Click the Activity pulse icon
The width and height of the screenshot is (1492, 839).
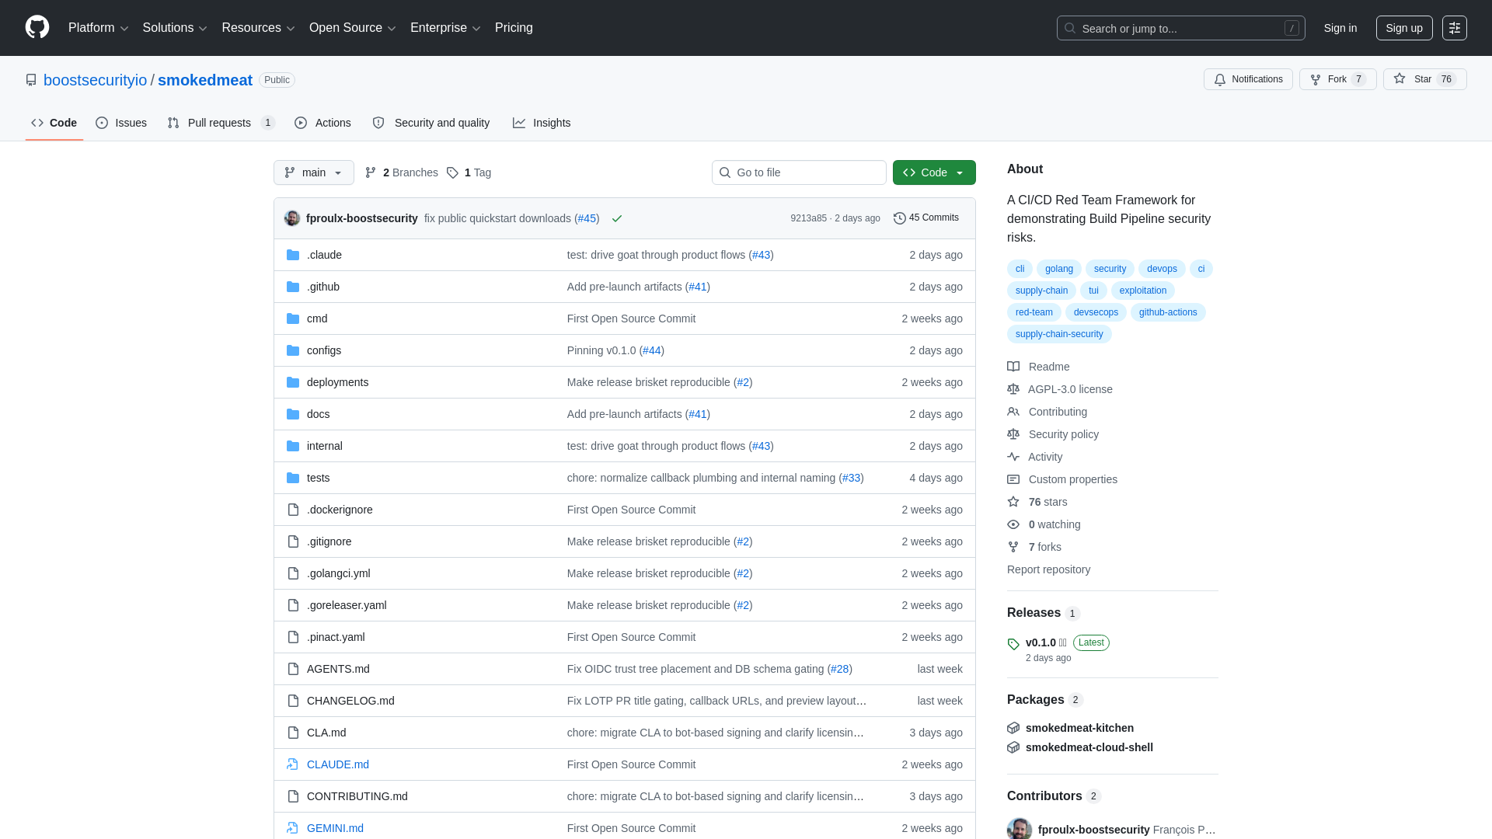pos(1013,457)
